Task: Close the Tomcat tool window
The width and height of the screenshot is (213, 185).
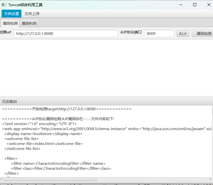Action: [x=209, y=5]
